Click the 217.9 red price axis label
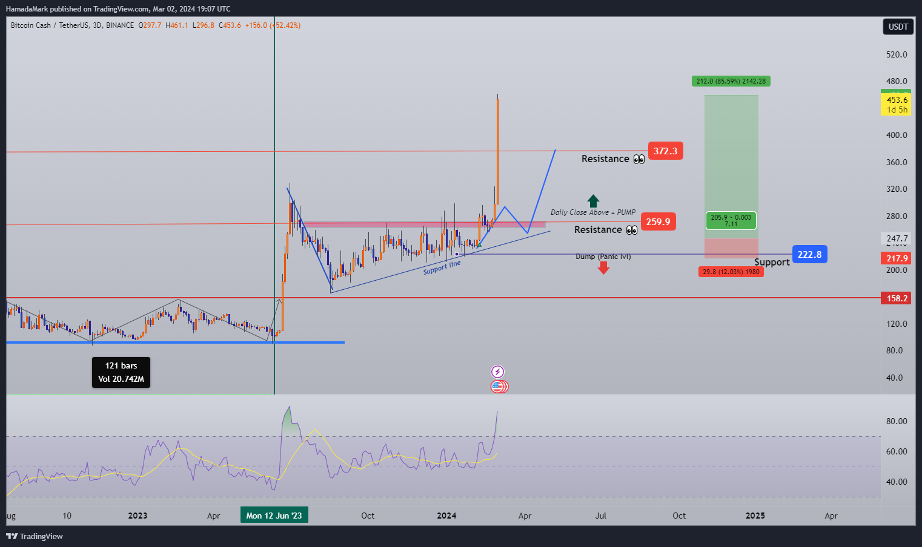The height and width of the screenshot is (547, 922). [897, 258]
